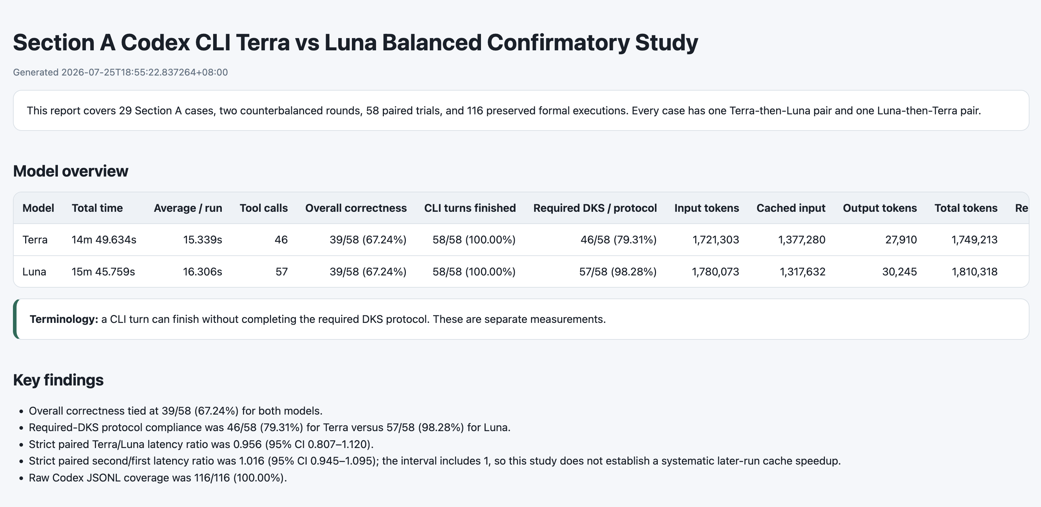Click the Total tokens column header
Image resolution: width=1041 pixels, height=507 pixels.
pyautogui.click(x=966, y=208)
